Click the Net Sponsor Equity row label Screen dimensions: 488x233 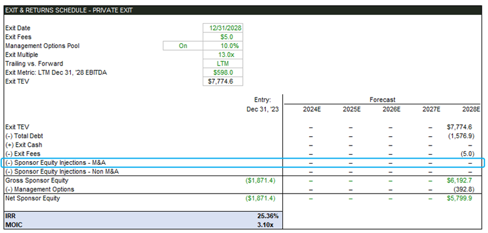coord(33,198)
